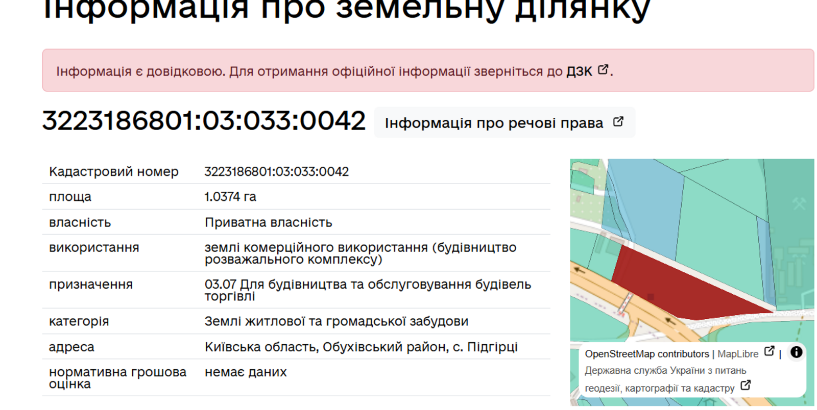Open OpenStreetMap contributors attribution link

(x=646, y=354)
